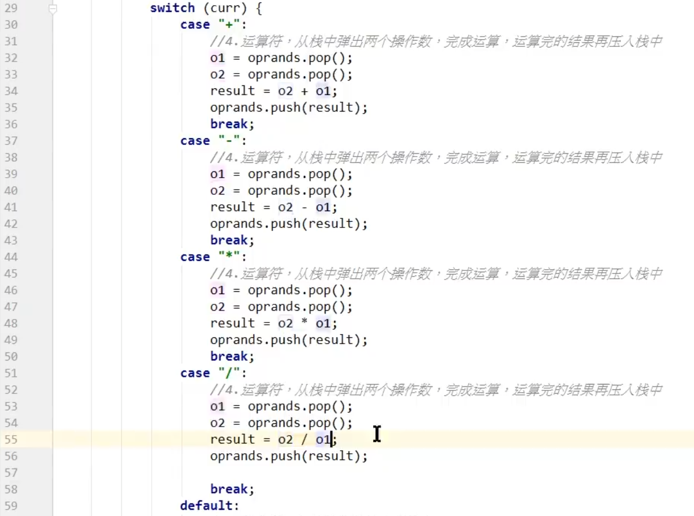The image size is (694, 516).
Task: Click gutter line number 51
Action: click(x=11, y=373)
